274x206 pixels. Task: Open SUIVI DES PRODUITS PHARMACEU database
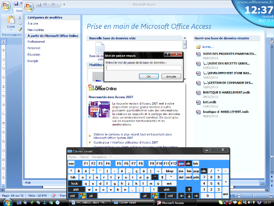click(229, 54)
